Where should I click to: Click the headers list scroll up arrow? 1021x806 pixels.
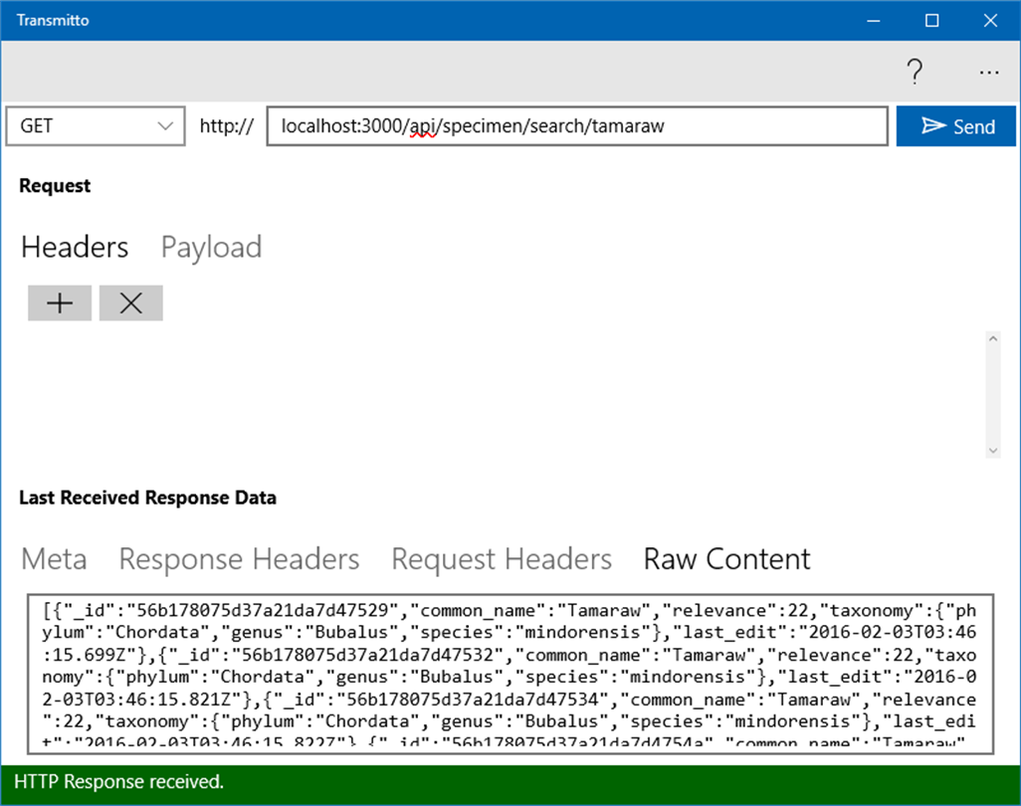993,338
